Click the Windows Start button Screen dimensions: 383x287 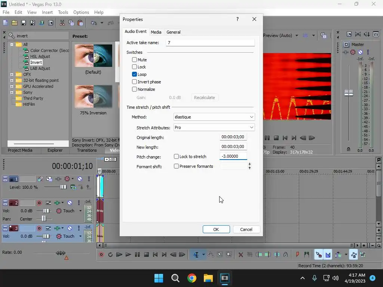coord(159,278)
